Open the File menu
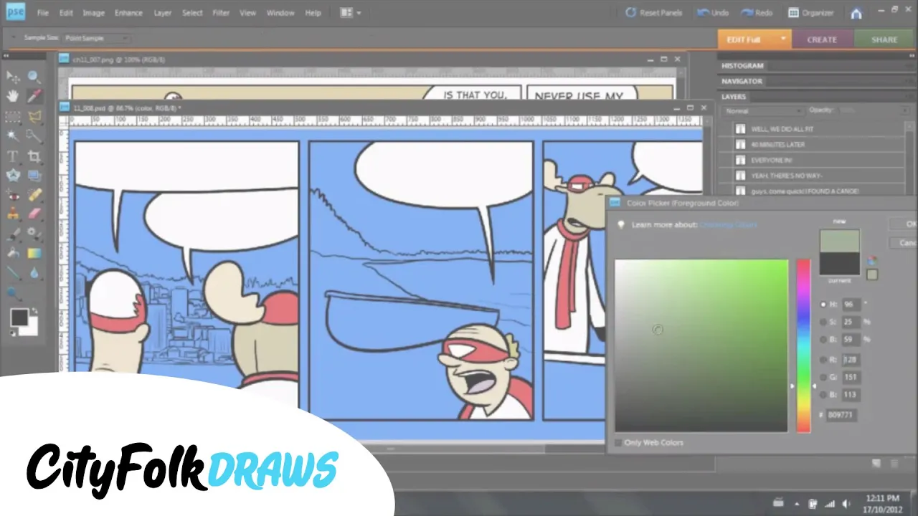The image size is (918, 516). (x=43, y=13)
